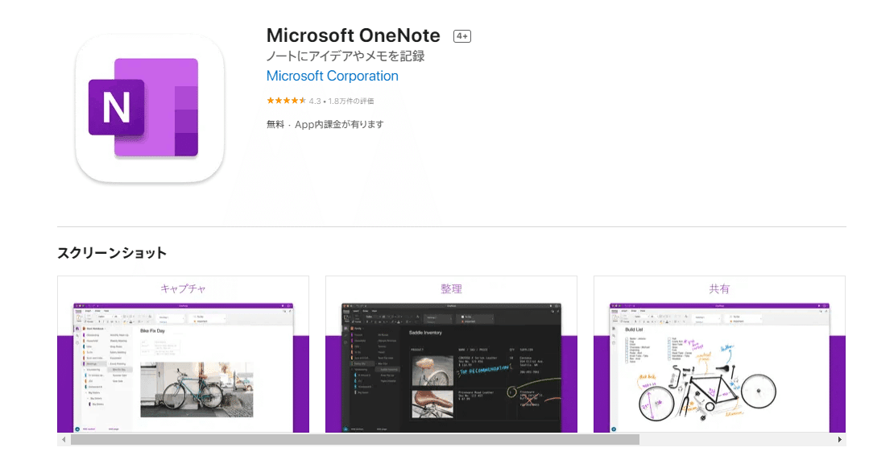Open the 共有 screenshot thumbnail
The height and width of the screenshot is (456, 869).
(x=719, y=354)
